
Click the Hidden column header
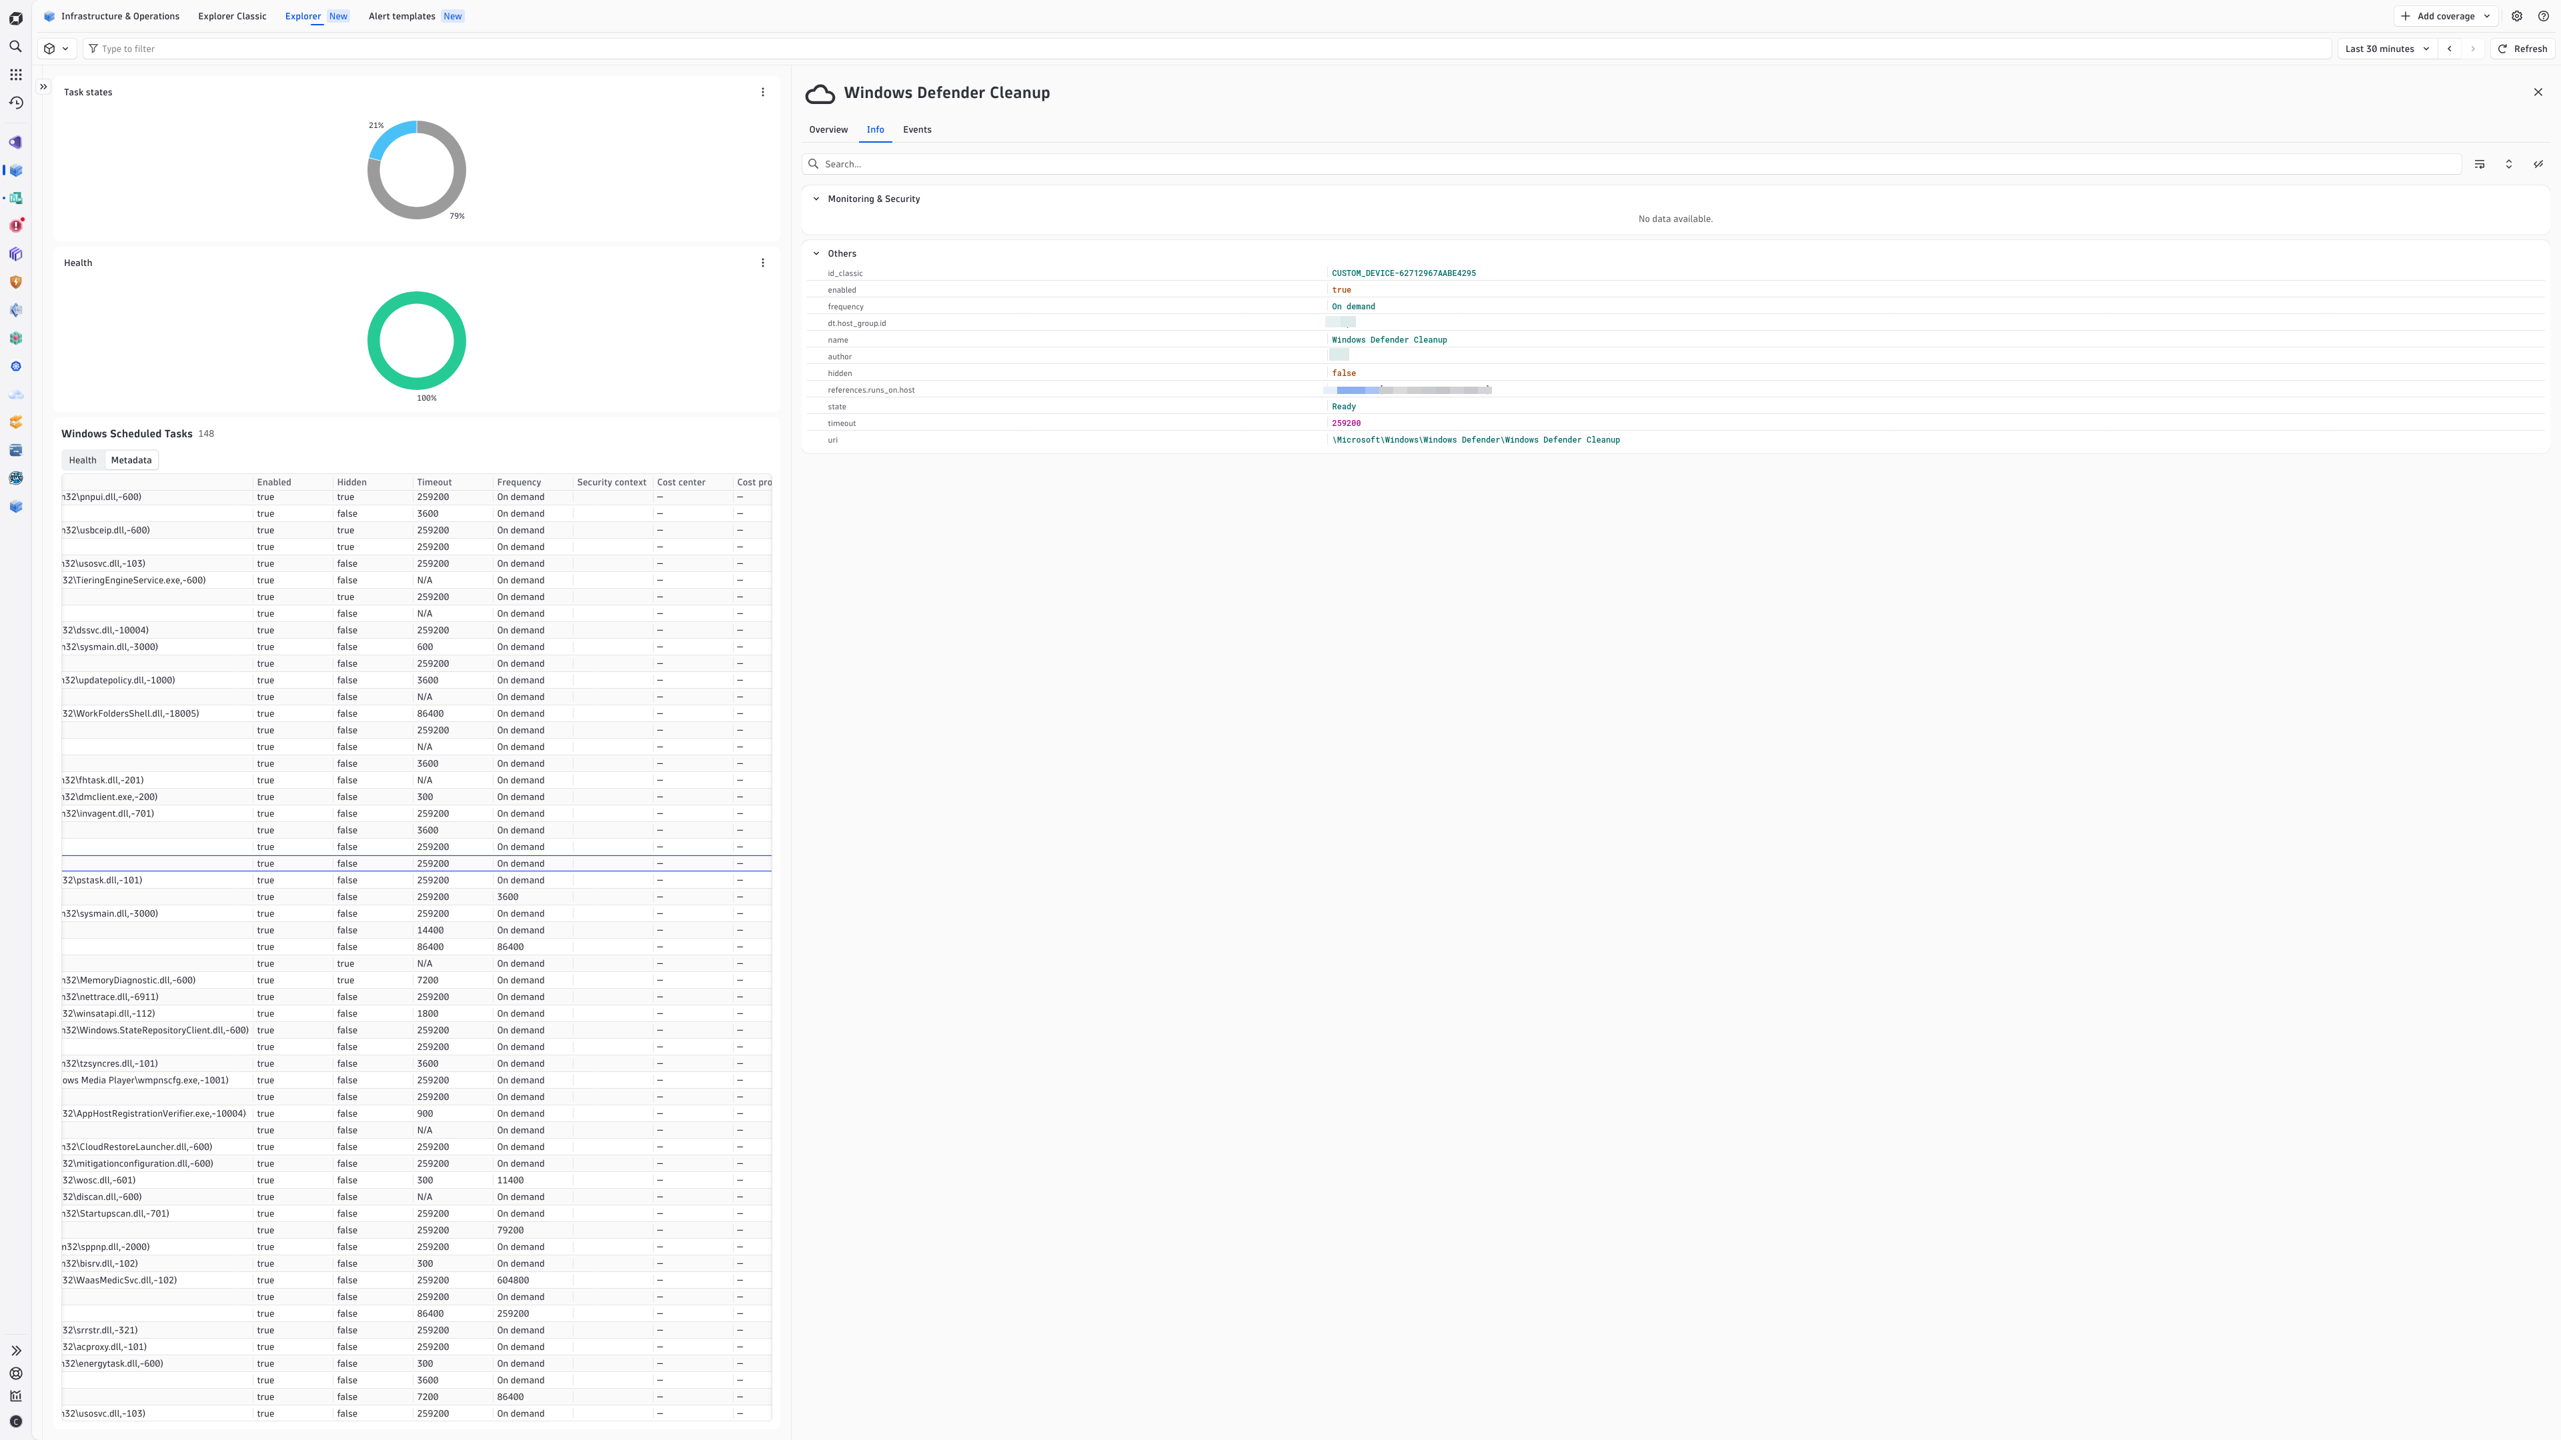coord(352,482)
